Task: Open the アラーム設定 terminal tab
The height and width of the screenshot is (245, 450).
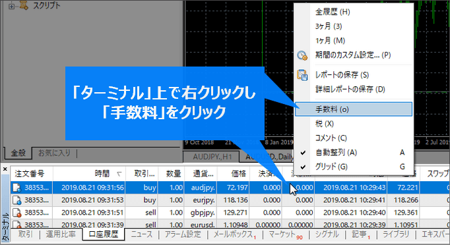Action: click(183, 234)
